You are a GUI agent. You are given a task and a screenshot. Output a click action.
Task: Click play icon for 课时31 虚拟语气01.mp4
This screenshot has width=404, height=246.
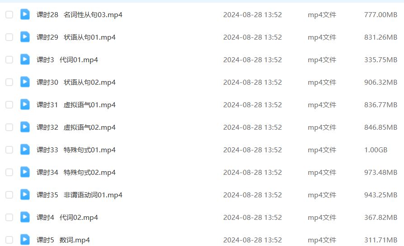(x=25, y=105)
